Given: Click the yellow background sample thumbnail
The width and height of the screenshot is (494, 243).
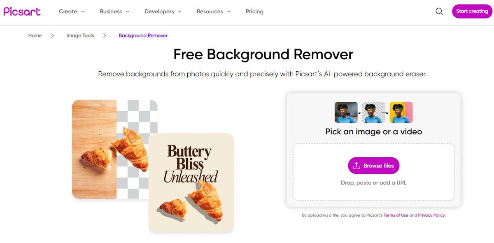Looking at the screenshot, I should [x=401, y=112].
